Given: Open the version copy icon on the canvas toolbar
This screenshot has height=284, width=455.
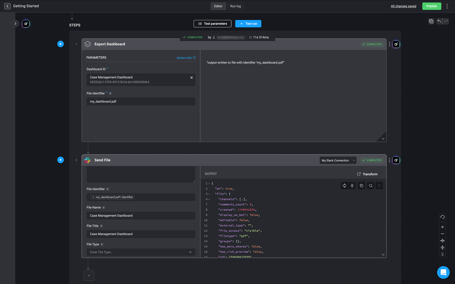Looking at the screenshot, I should pyautogui.click(x=431, y=21).
